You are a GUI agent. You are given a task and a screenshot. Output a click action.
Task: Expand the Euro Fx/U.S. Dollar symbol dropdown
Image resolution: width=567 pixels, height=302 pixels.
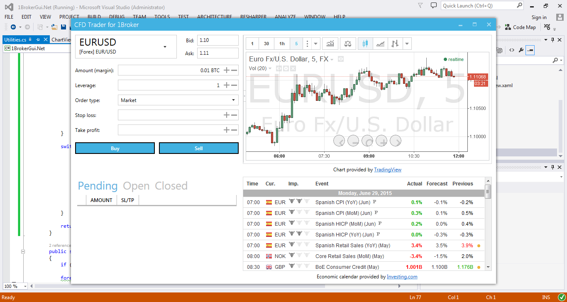332,60
